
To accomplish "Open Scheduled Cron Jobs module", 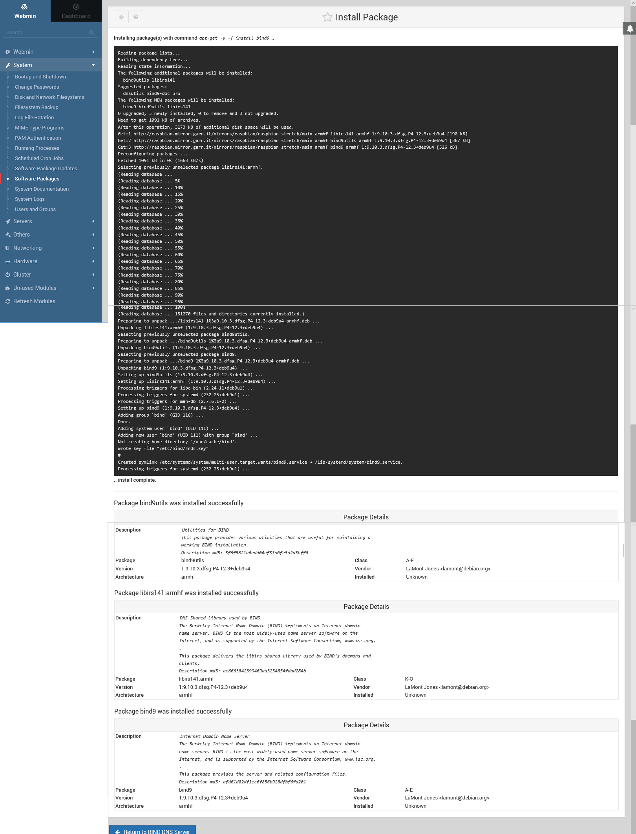I will (39, 158).
